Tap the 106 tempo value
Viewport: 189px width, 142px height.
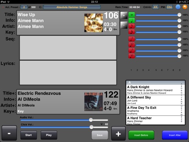coord(111,15)
